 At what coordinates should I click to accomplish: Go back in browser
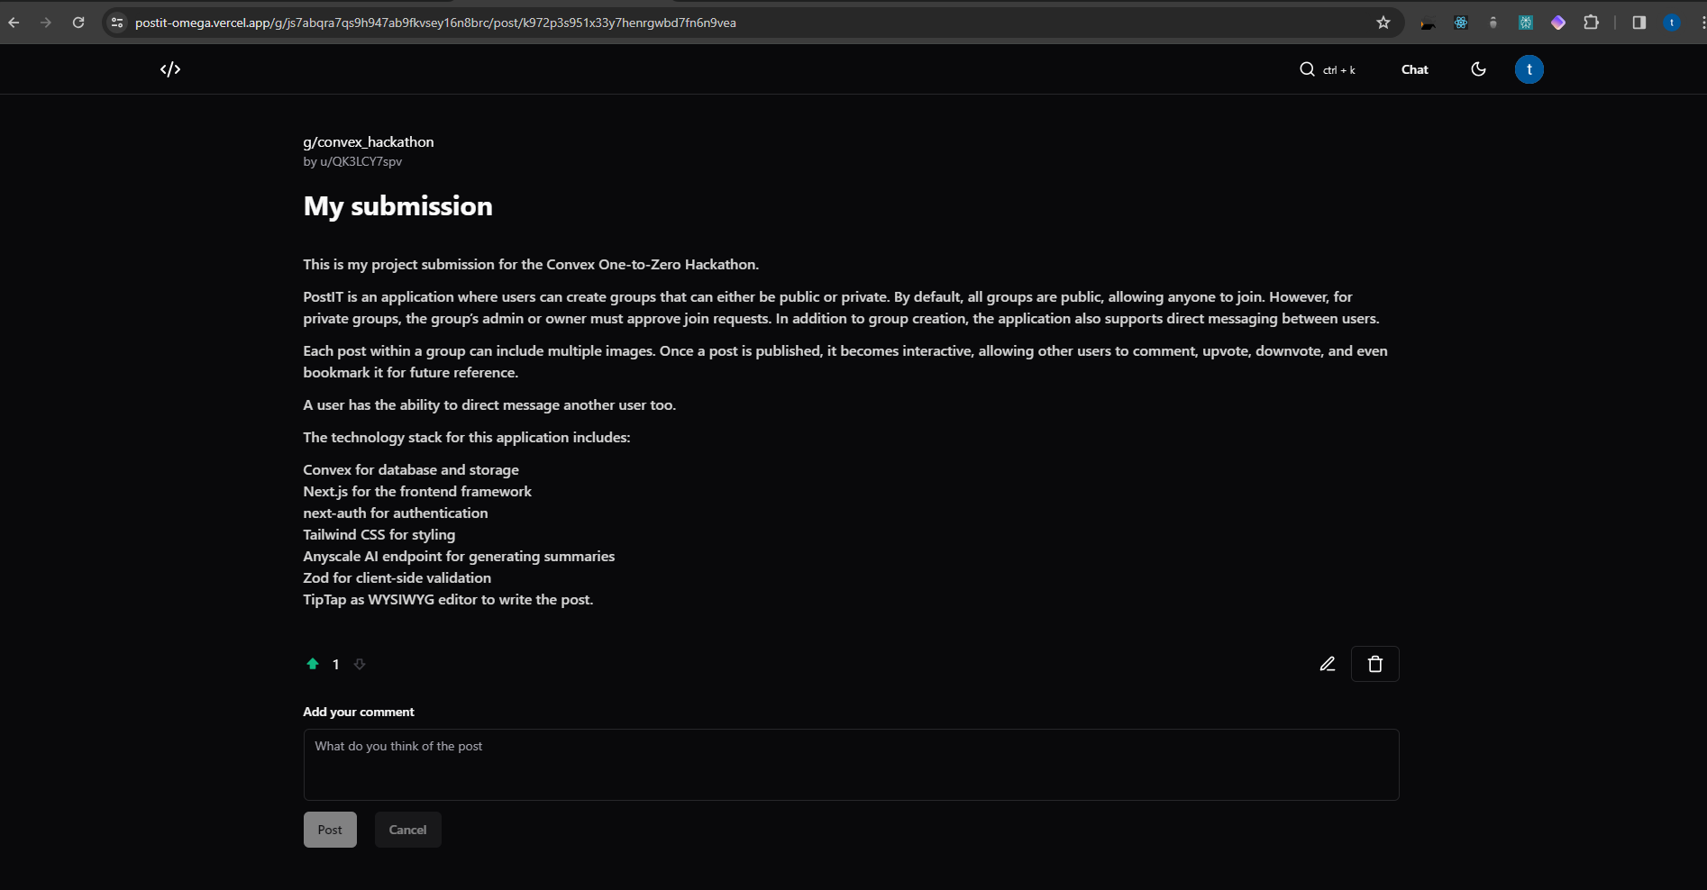coord(14,23)
